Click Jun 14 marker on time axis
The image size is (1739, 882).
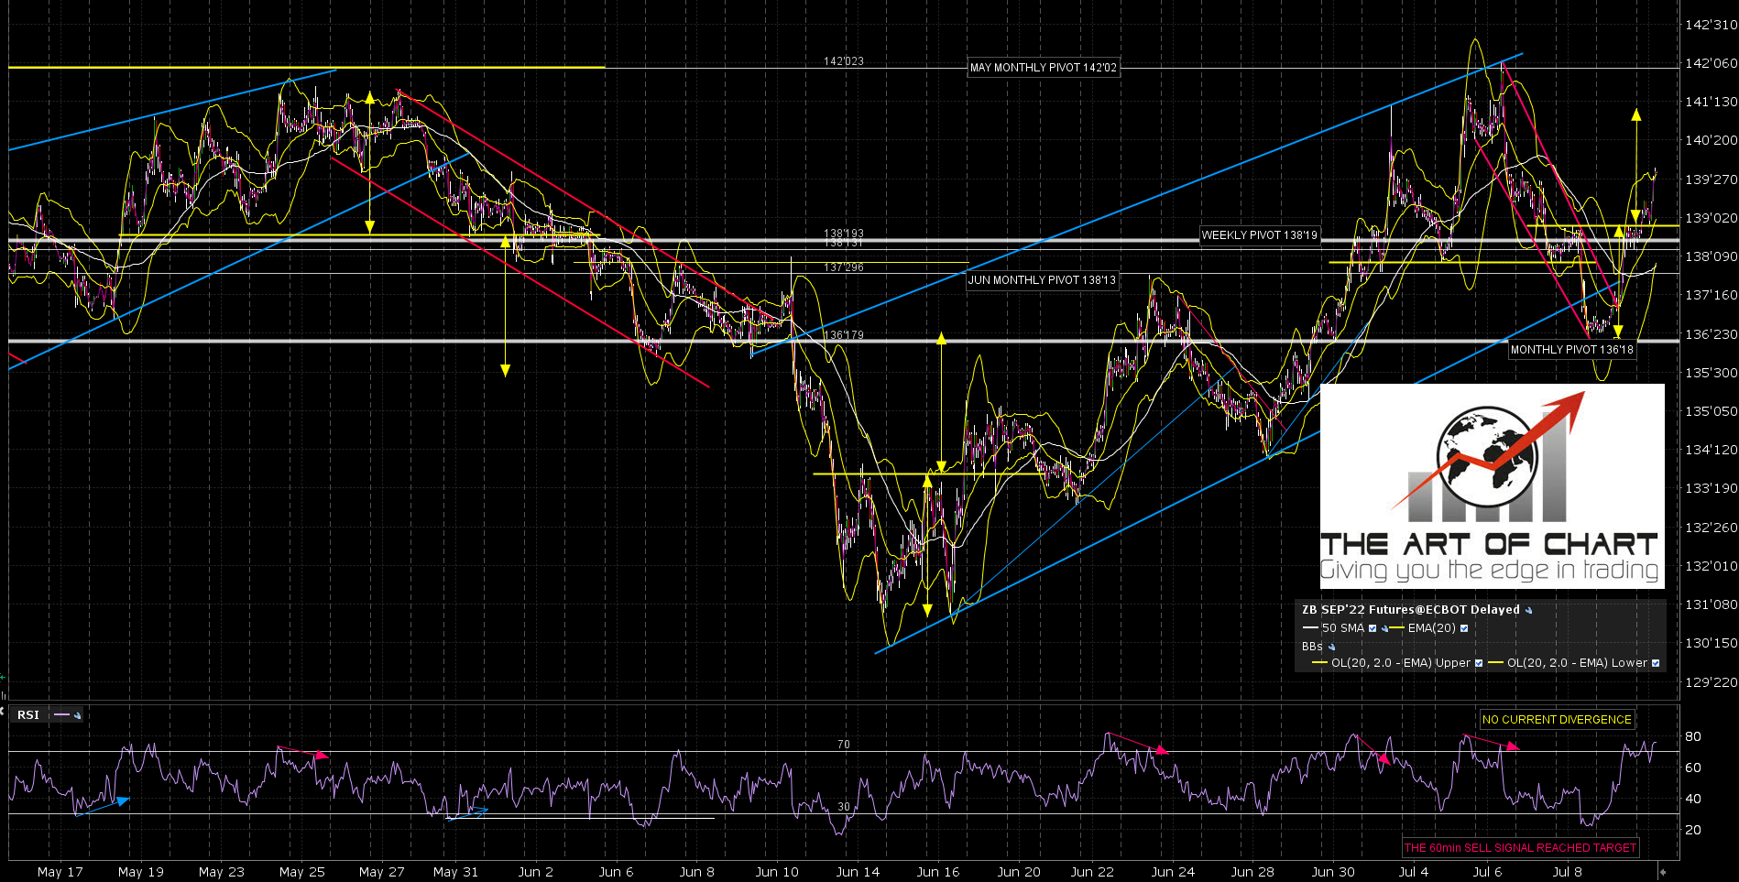click(858, 872)
